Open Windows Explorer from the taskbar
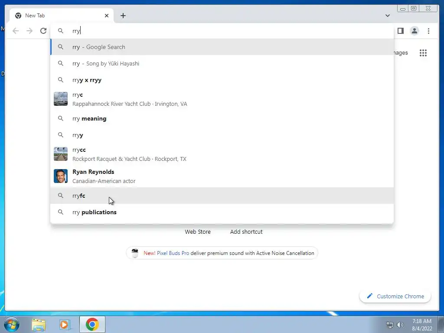 pos(39,324)
